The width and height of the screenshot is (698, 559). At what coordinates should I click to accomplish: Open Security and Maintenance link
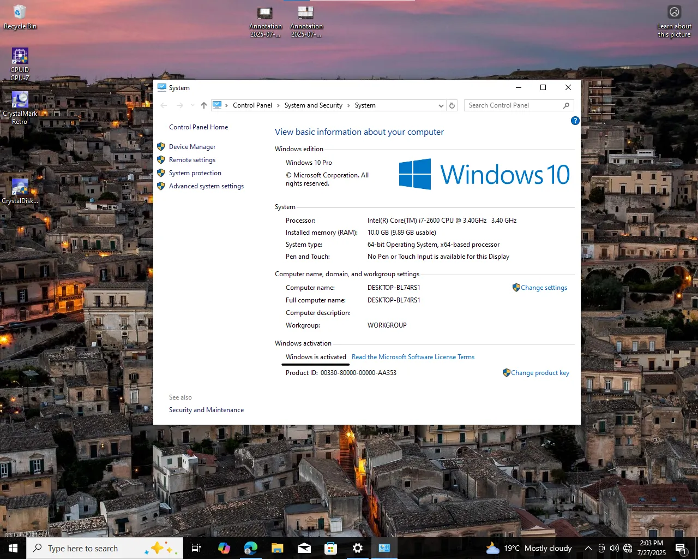pos(206,410)
